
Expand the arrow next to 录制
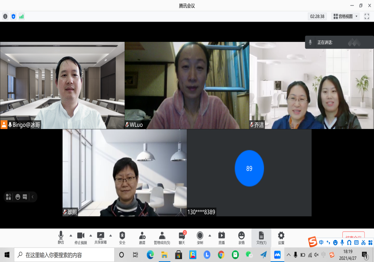(210, 235)
